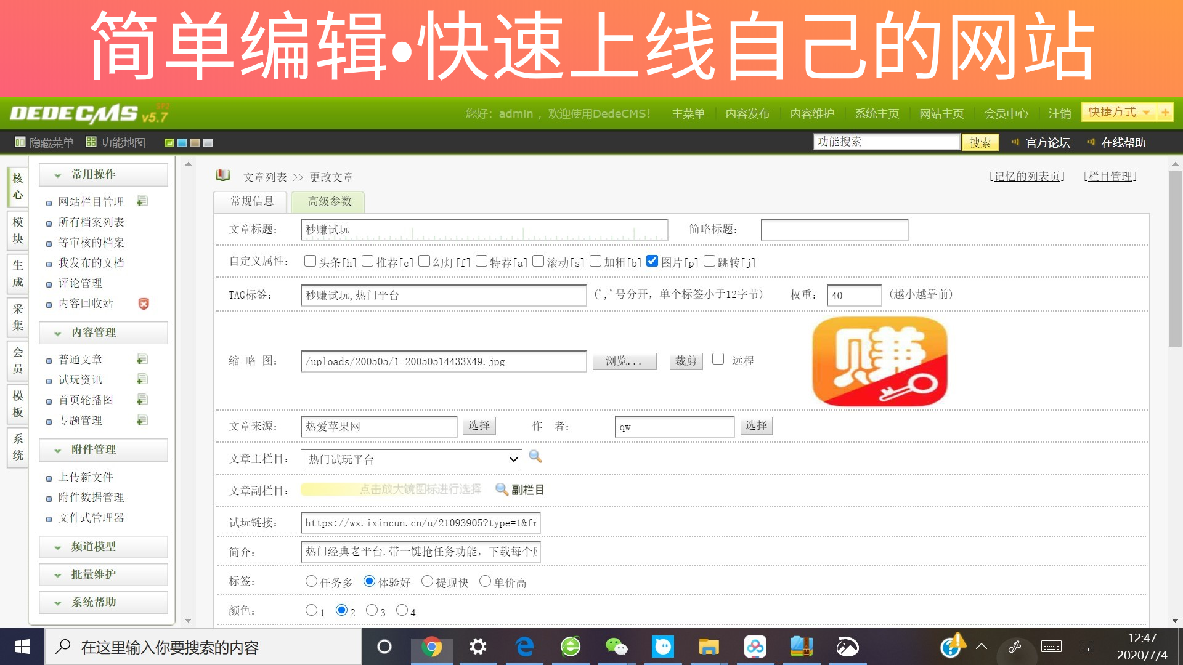Image resolution: width=1183 pixels, height=665 pixels.
Task: Open the 文章主栏目 dropdown list
Action: coord(411,459)
